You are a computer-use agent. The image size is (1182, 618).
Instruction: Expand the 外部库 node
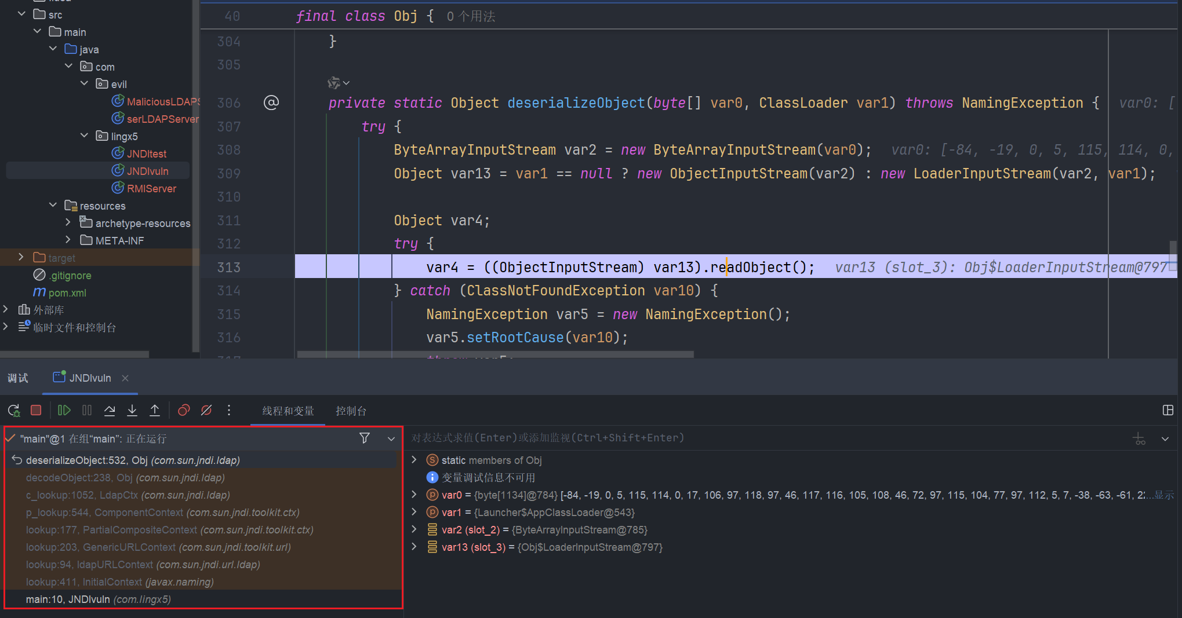tap(6, 309)
